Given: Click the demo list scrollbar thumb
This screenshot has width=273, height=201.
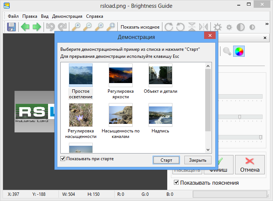Looking at the screenshot, I should point(208,100).
